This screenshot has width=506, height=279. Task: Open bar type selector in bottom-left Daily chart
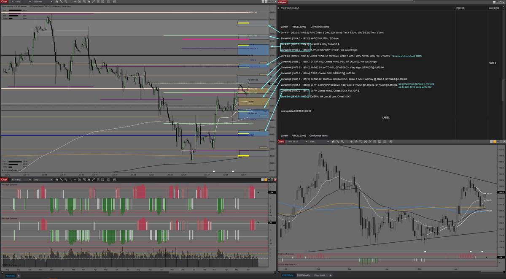pyautogui.click(x=57, y=180)
